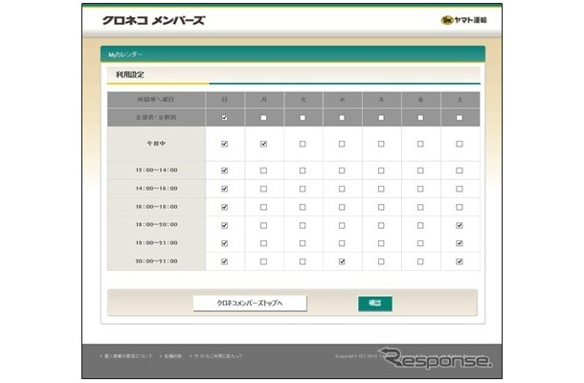Uncheck 18:00~20:00 checkbox for 土 (Saturday)
Viewport: 584px width, 383px height.
pos(460,225)
